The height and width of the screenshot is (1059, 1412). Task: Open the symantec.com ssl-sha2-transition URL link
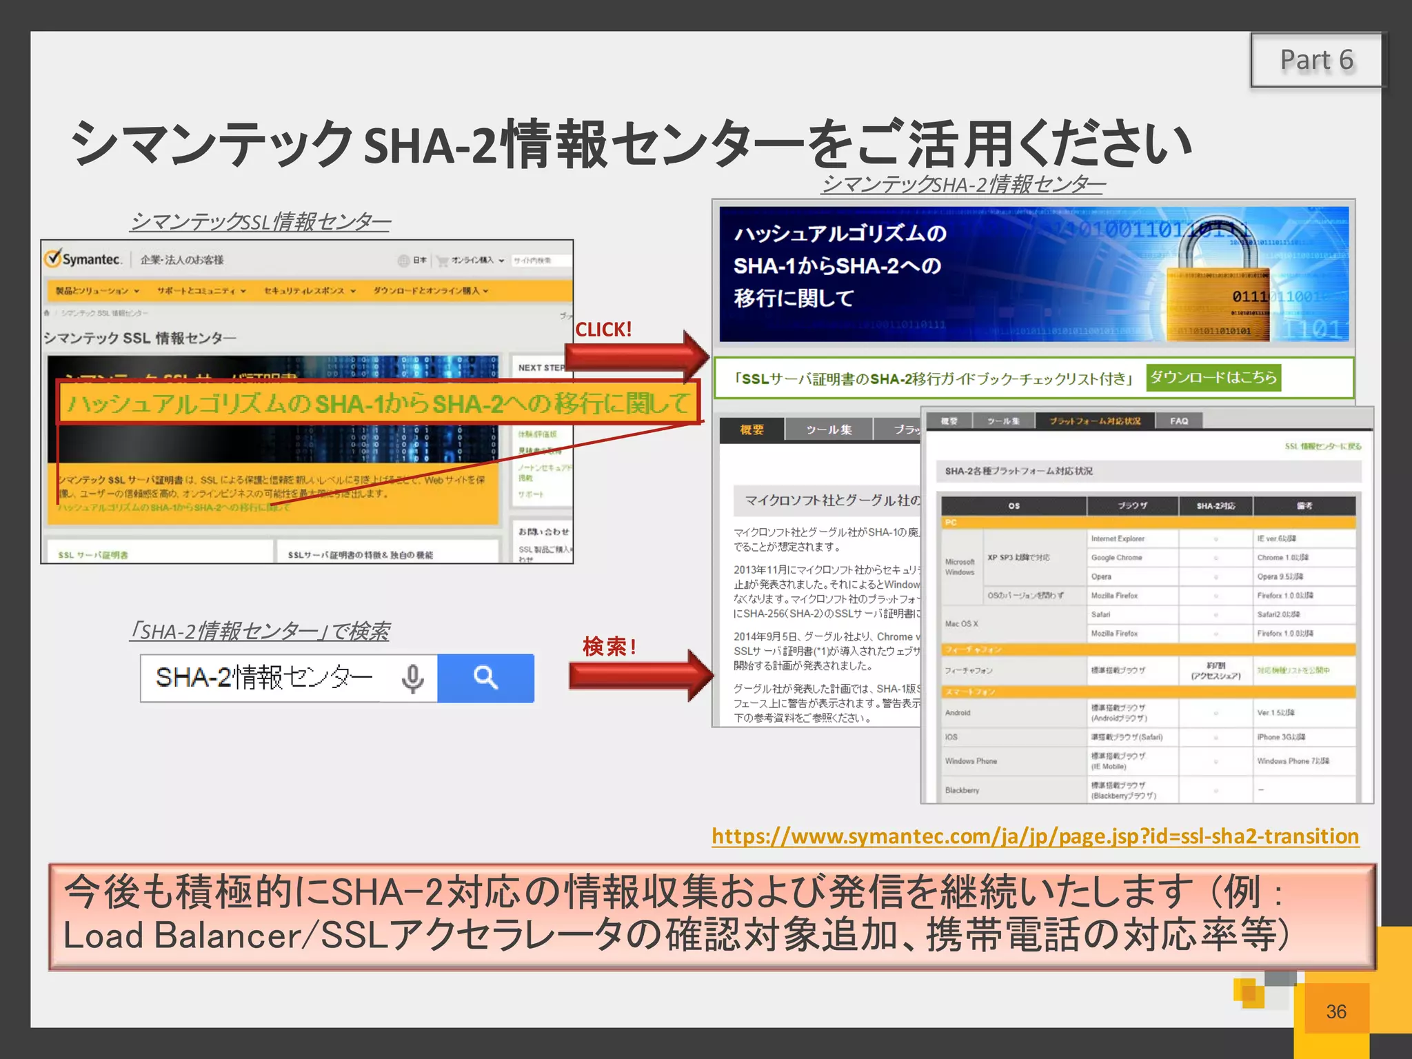coord(1035,836)
